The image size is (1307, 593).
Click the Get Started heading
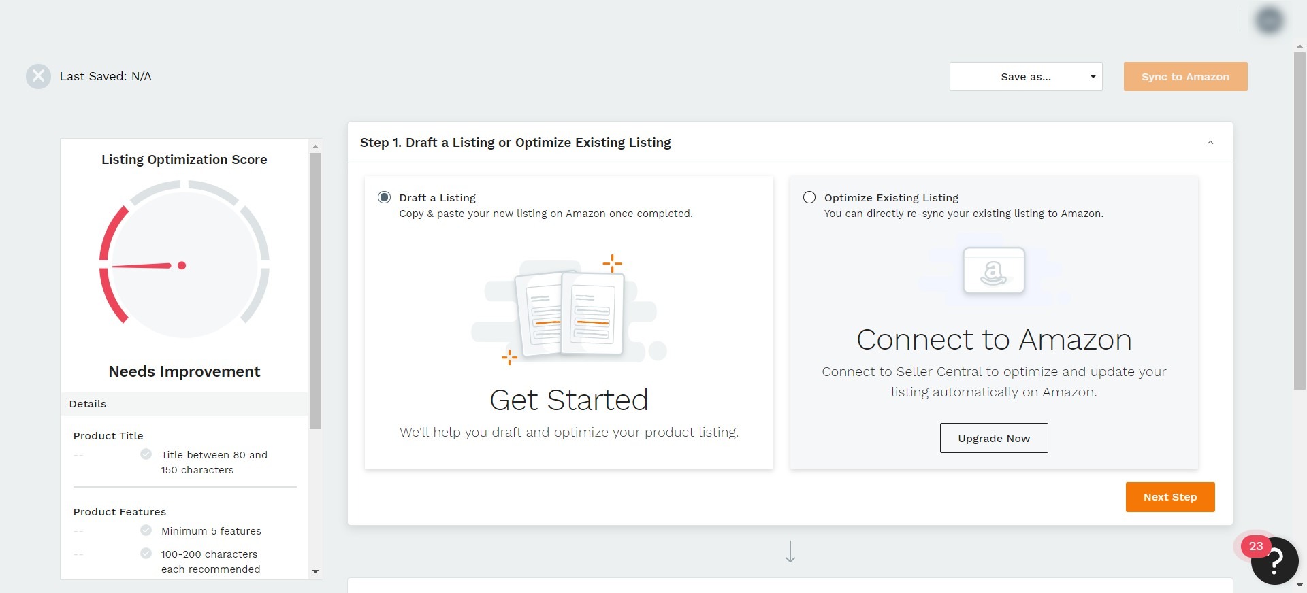click(x=569, y=400)
